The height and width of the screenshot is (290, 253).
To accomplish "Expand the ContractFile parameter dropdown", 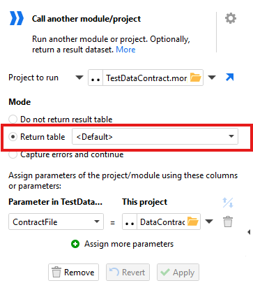I will pos(56,222).
